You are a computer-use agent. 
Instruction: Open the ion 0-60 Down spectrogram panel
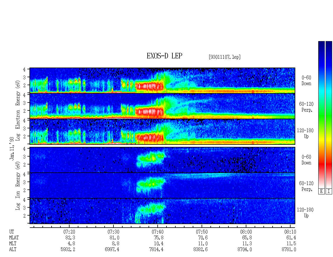[x=162, y=160]
